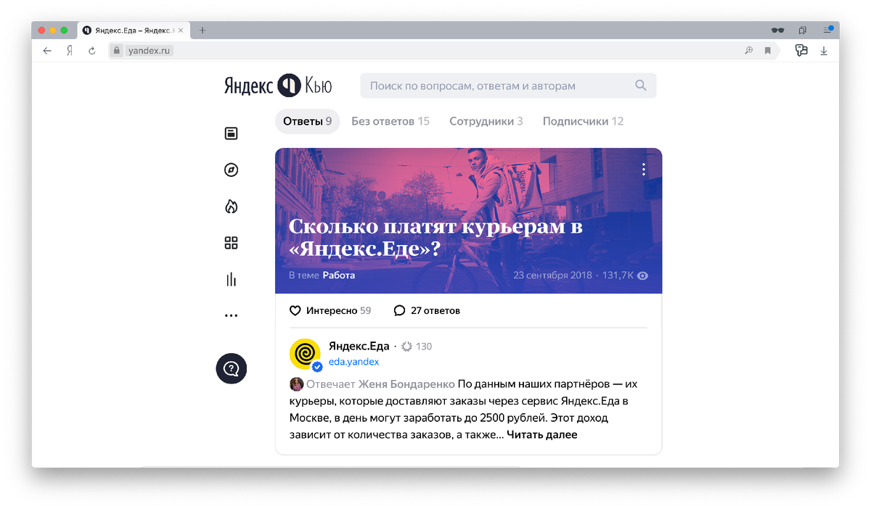
Task: Open the grid Topics icon in the sidebar
Action: coord(232,243)
